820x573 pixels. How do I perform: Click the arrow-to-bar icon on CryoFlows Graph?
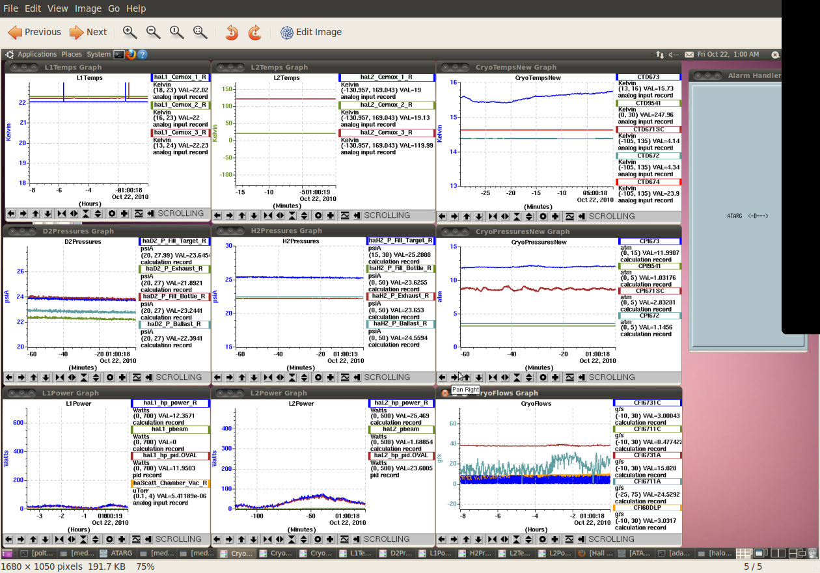pos(582,539)
